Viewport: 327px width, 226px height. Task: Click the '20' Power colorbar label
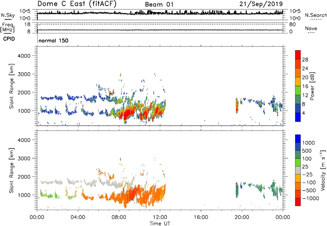[305, 78]
